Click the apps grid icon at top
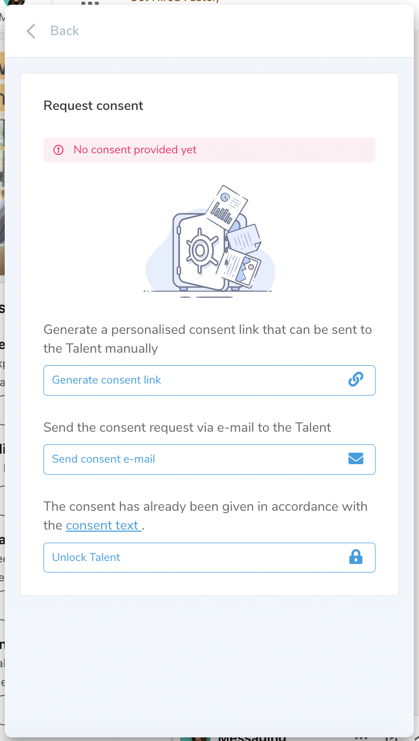This screenshot has height=741, width=419. (x=90, y=2)
